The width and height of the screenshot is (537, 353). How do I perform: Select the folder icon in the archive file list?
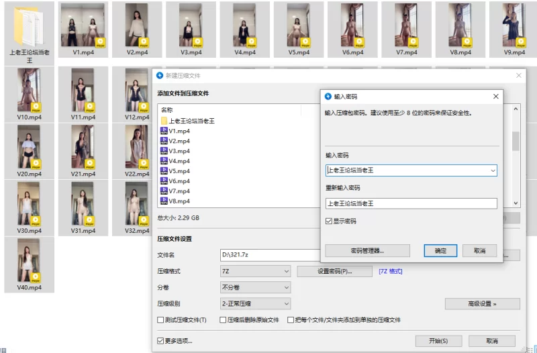click(x=164, y=121)
